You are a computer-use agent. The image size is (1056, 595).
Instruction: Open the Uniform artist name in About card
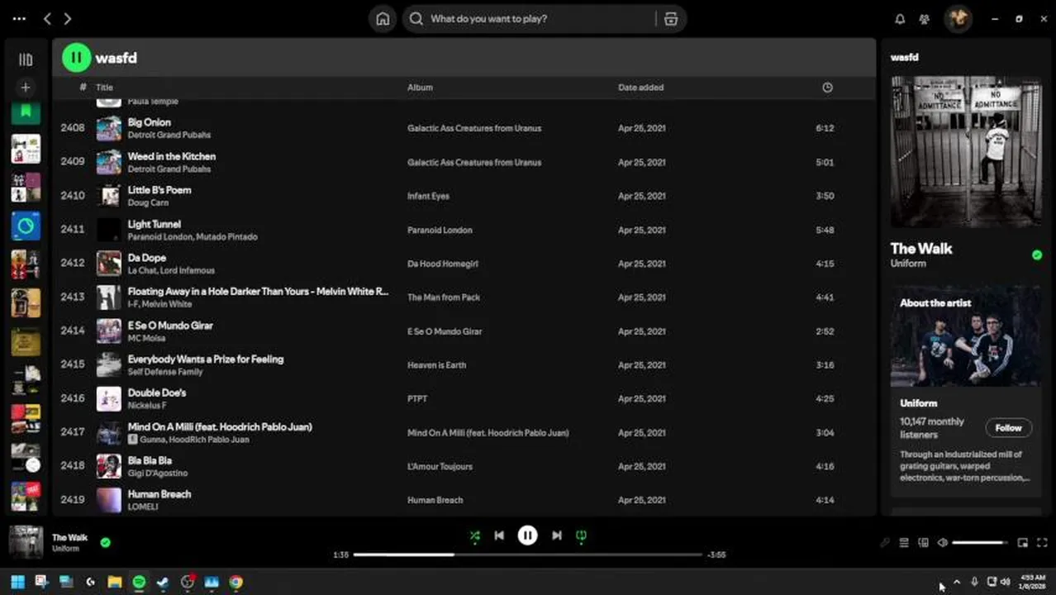[918, 403]
